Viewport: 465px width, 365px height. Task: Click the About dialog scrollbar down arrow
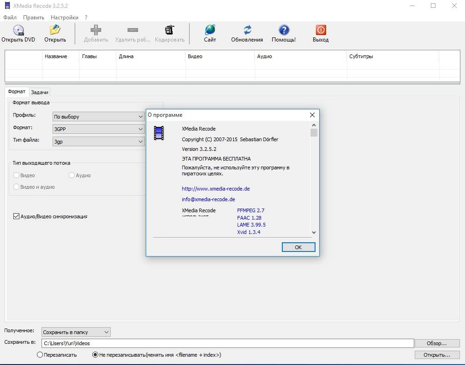pos(314,233)
